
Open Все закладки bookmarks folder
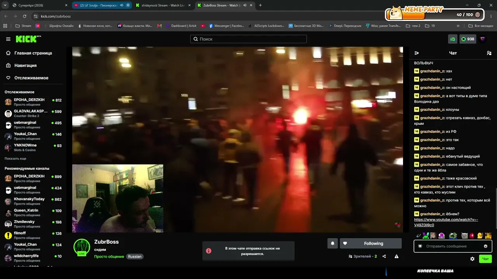tap(481, 26)
